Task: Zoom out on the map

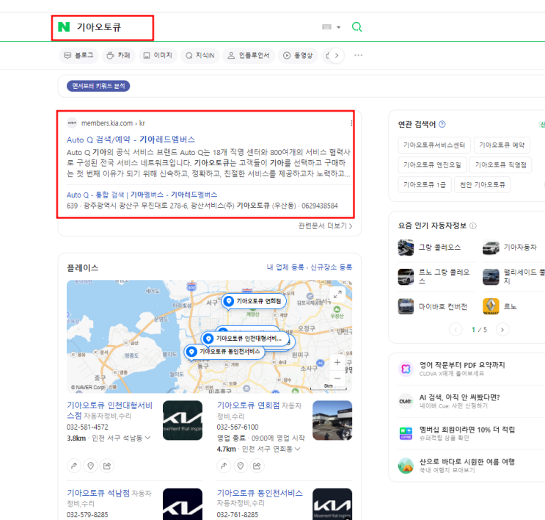Action: point(337,378)
